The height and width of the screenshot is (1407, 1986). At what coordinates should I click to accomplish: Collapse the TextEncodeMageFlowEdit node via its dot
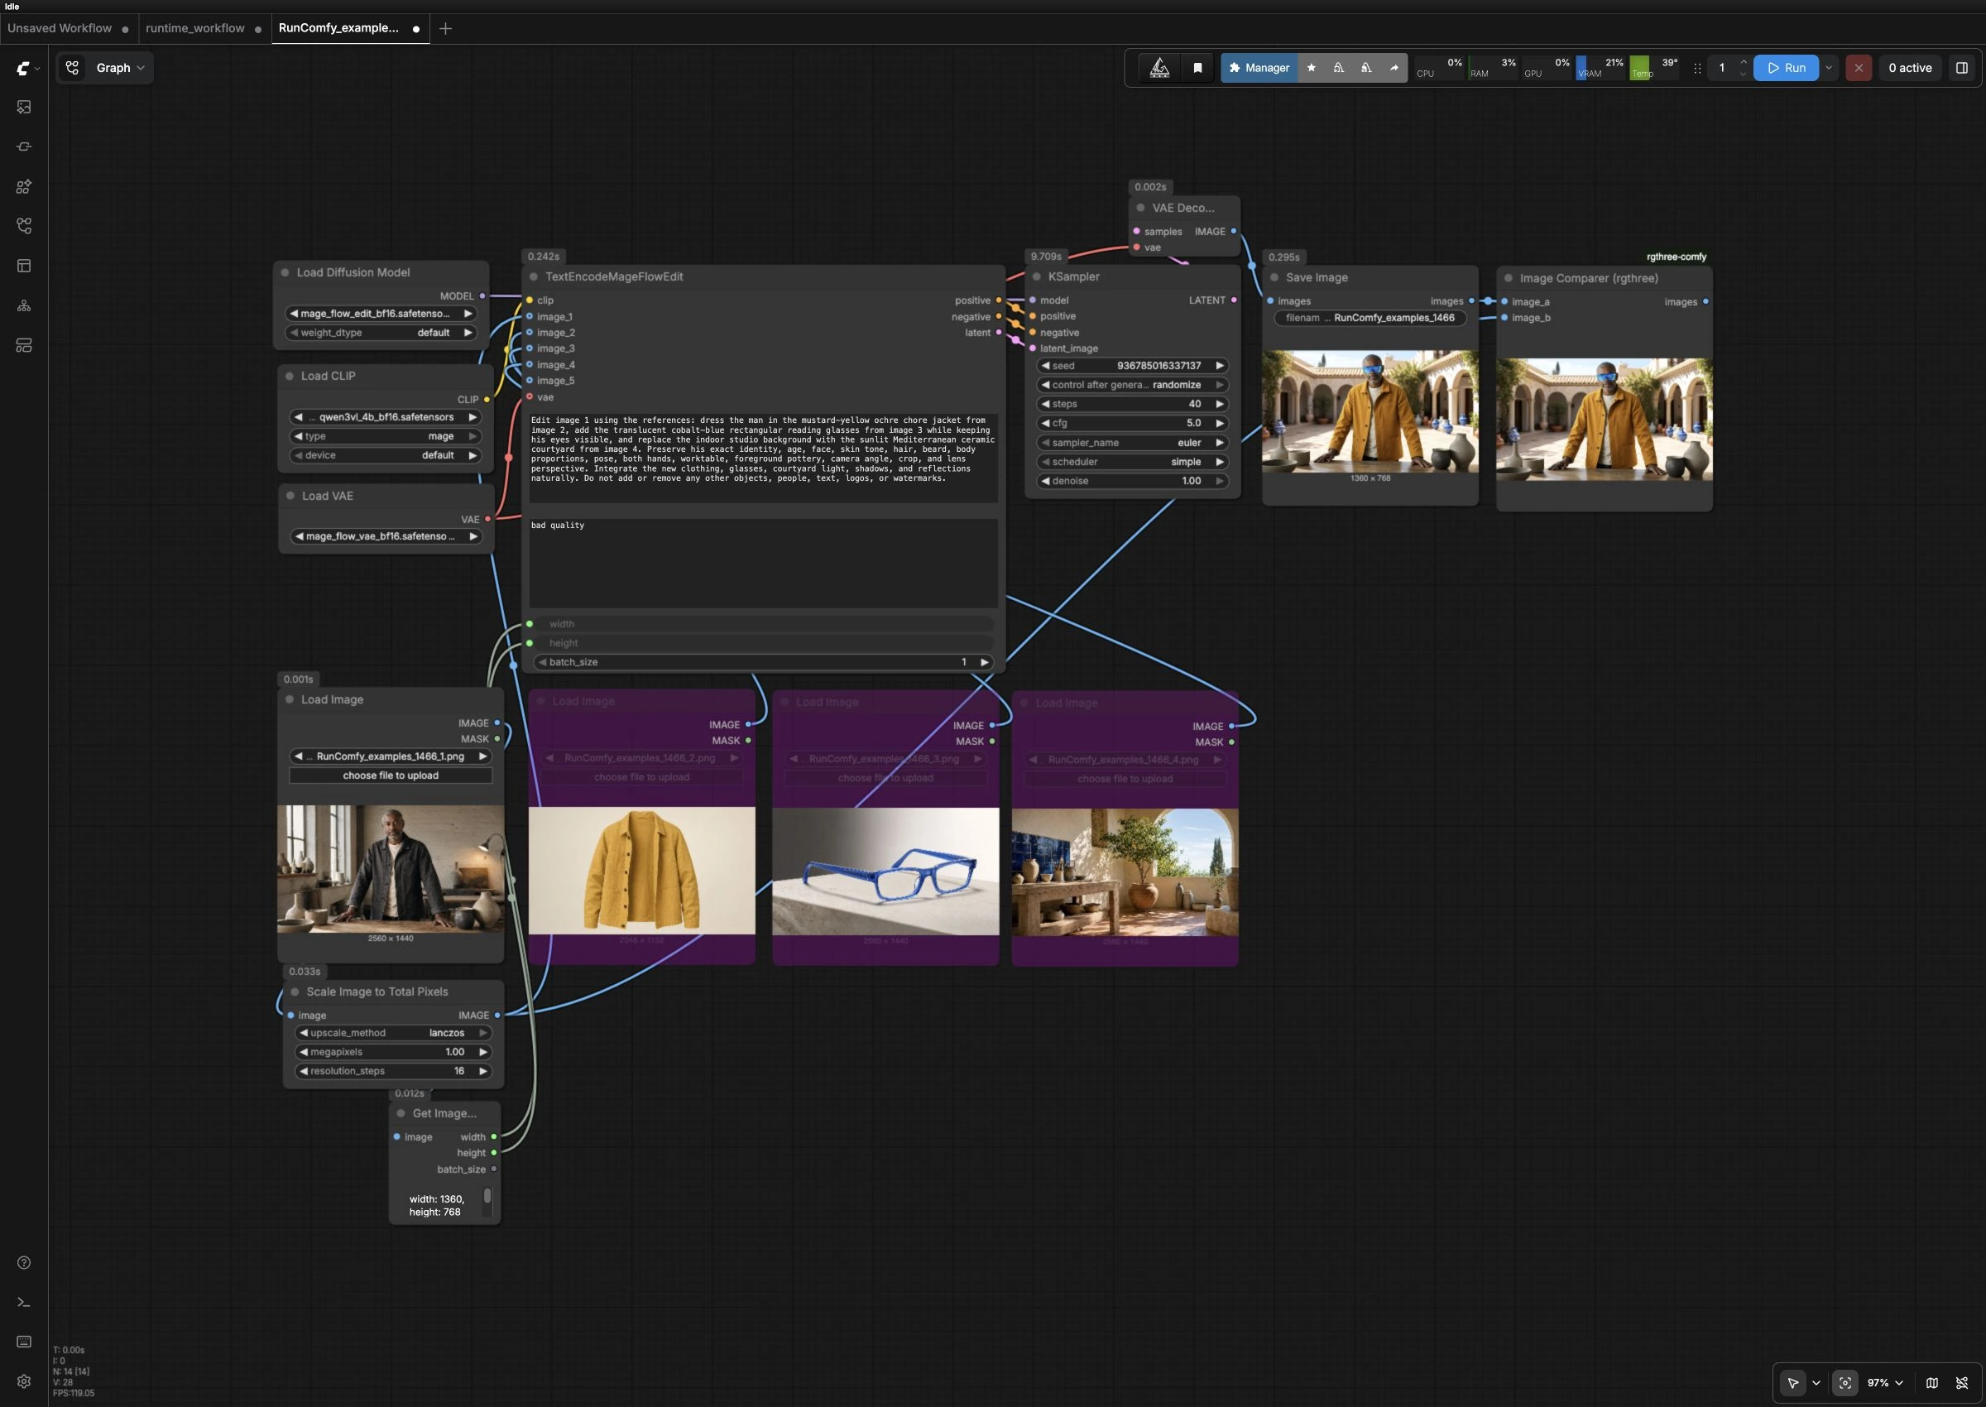(x=534, y=276)
